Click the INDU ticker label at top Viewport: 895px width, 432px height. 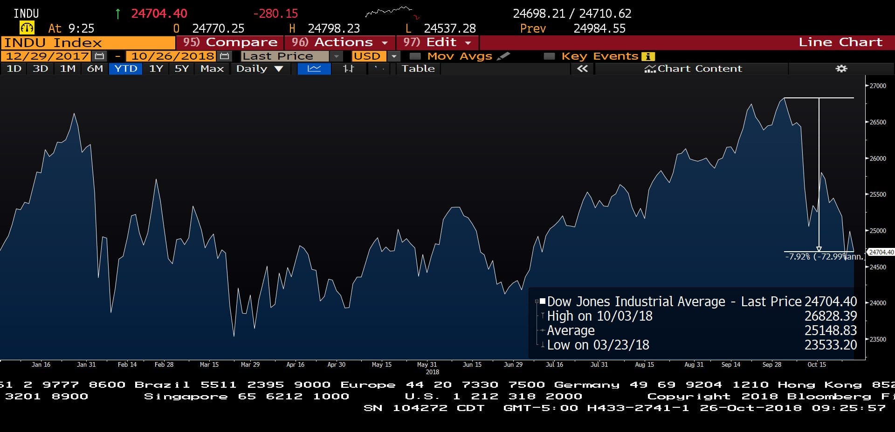[27, 14]
